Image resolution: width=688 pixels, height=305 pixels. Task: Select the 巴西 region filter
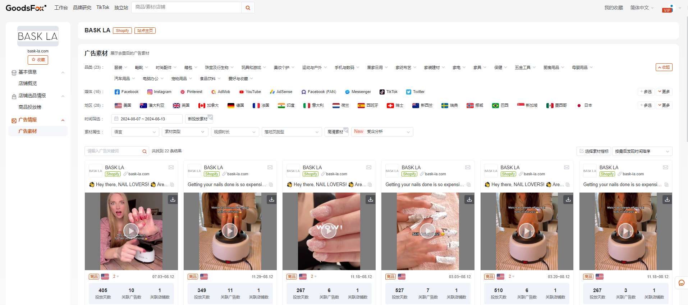(x=500, y=106)
